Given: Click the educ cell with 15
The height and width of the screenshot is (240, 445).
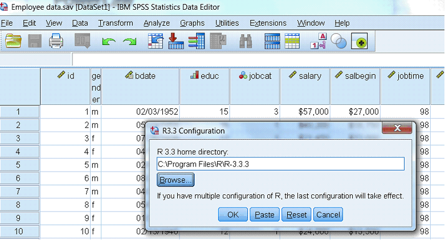Looking at the screenshot, I should (205, 112).
